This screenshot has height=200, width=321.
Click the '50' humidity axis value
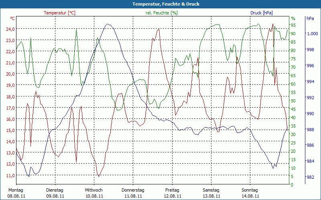[293, 101]
